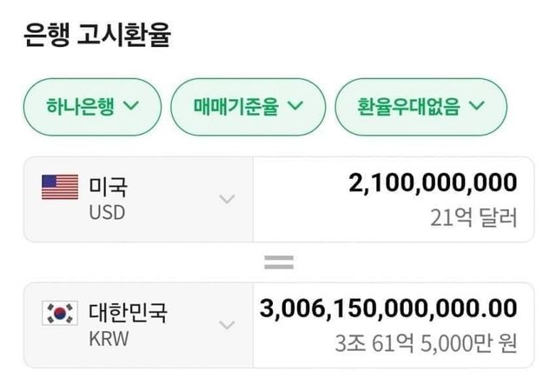Screen dimensions: 556x391
Task: Select the 미국 country name label
Action: [108, 185]
